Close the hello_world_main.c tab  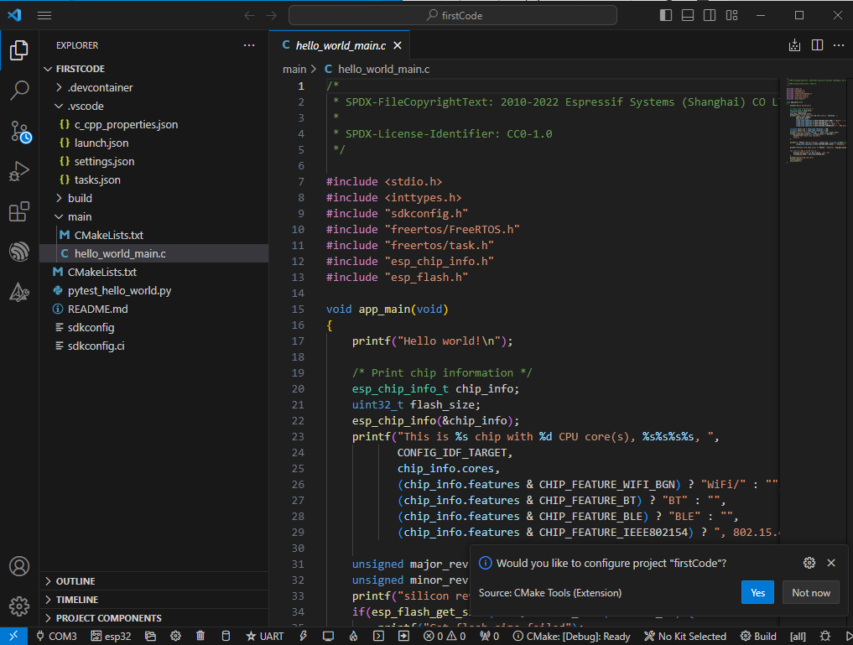[x=398, y=46]
